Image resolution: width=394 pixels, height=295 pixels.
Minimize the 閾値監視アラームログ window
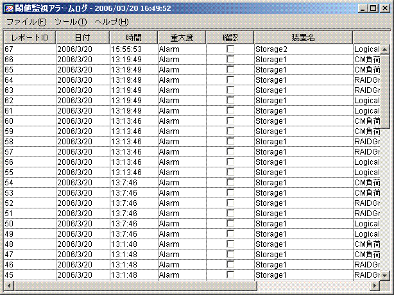(363, 8)
